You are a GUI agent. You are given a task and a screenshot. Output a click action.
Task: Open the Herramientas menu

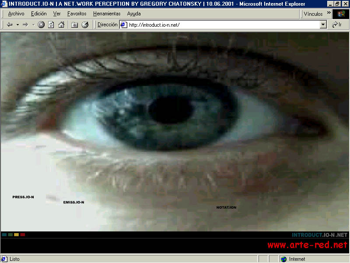[x=107, y=14]
